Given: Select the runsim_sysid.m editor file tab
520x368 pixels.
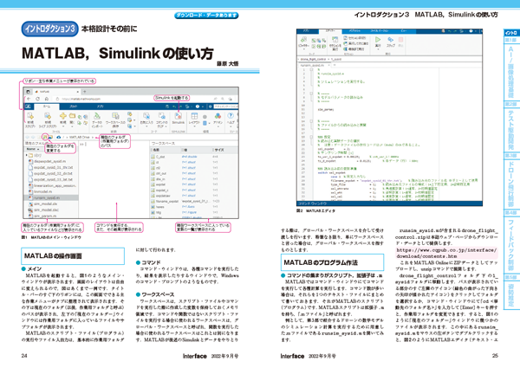Looking at the screenshot, I should pyautogui.click(x=312, y=66).
